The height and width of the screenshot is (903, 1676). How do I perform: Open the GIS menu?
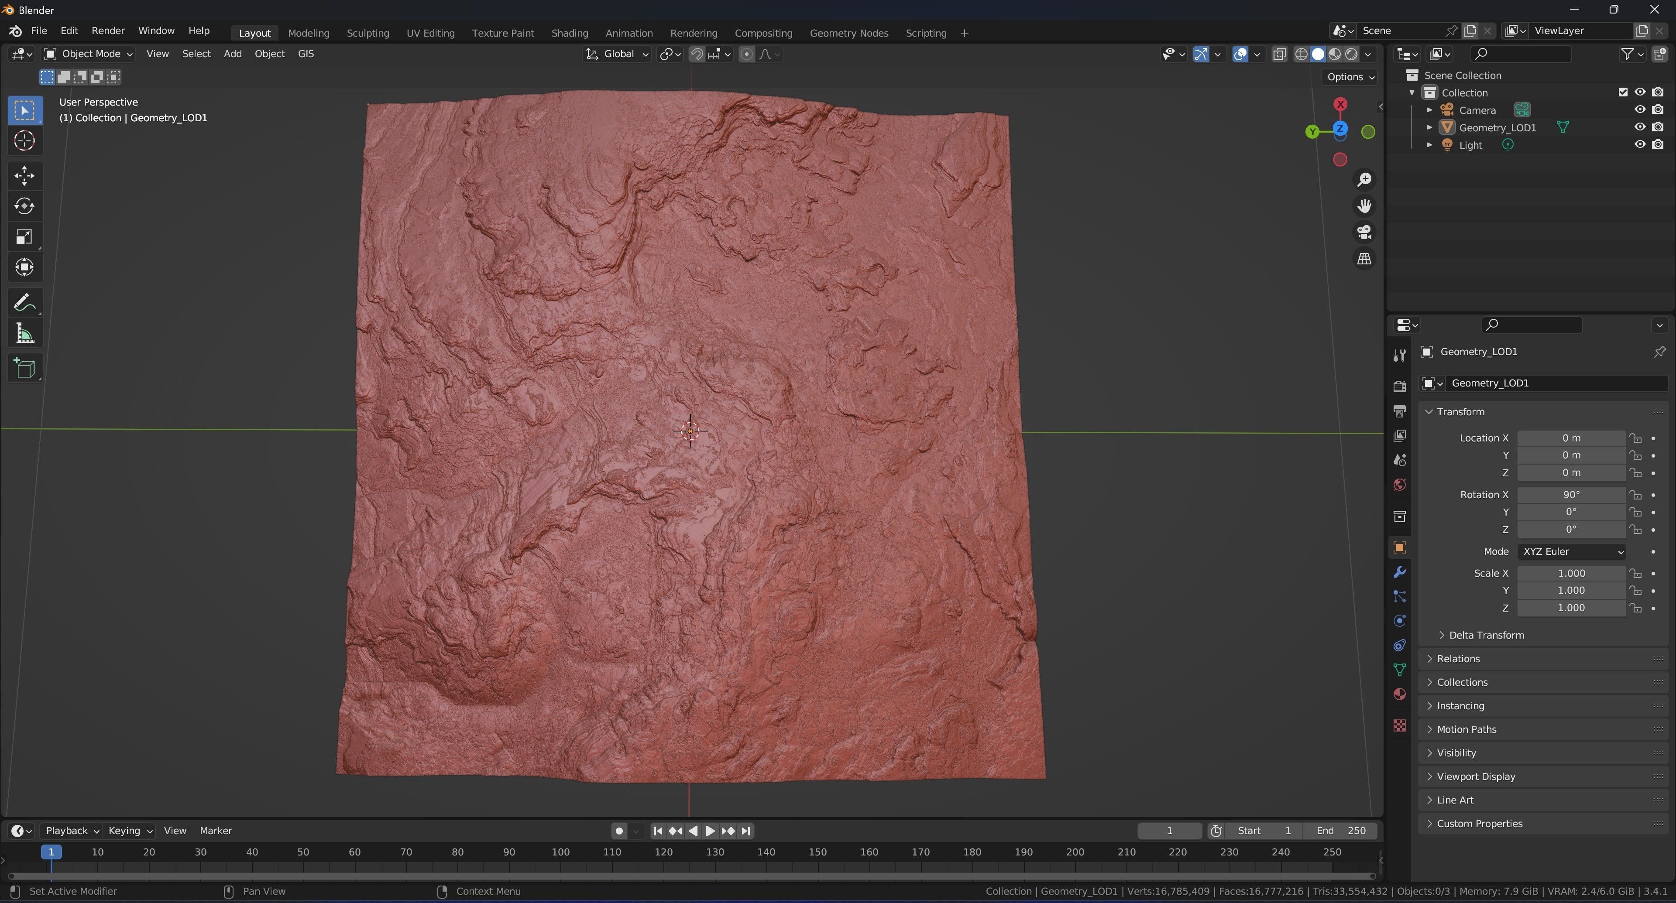click(306, 54)
